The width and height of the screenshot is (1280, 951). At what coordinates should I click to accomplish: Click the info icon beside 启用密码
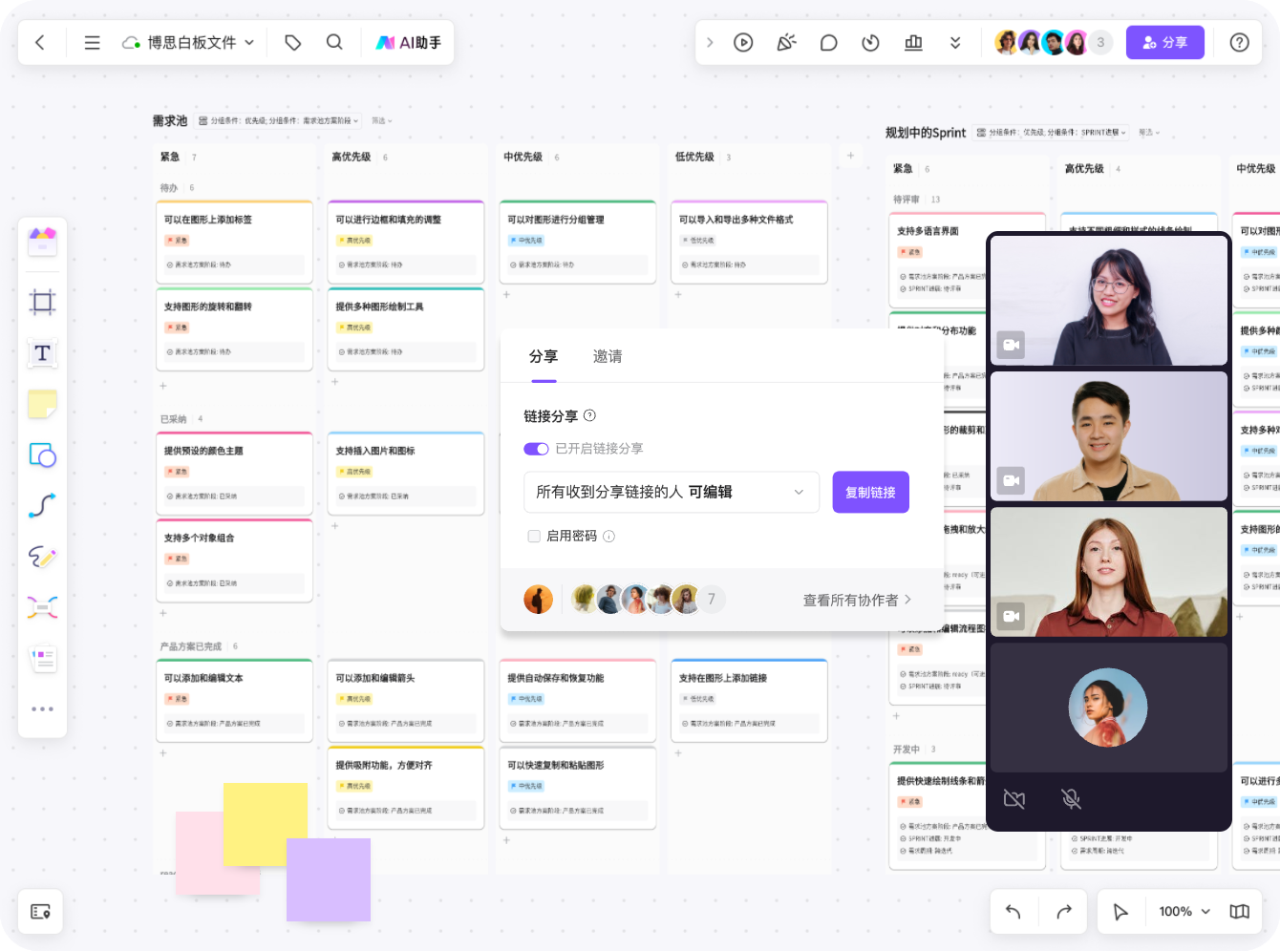pos(608,536)
